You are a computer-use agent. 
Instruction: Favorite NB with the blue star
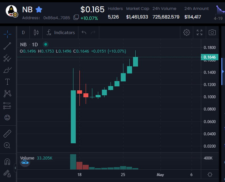click(x=39, y=10)
